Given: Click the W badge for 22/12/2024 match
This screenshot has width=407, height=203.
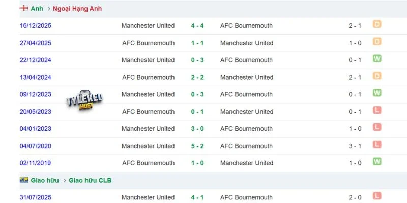Looking at the screenshot, I should [377, 58].
